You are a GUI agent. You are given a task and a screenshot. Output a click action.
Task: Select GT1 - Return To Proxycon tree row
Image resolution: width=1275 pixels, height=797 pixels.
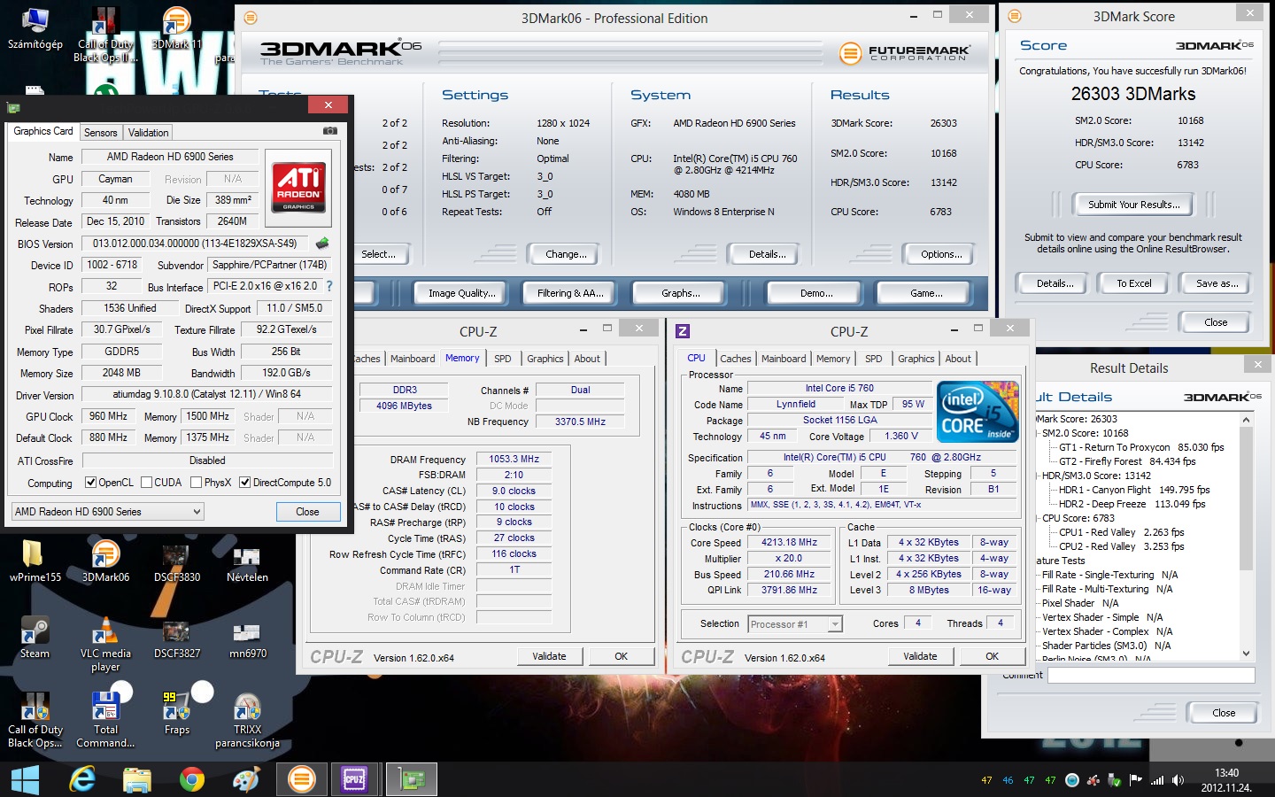pyautogui.click(x=1141, y=447)
